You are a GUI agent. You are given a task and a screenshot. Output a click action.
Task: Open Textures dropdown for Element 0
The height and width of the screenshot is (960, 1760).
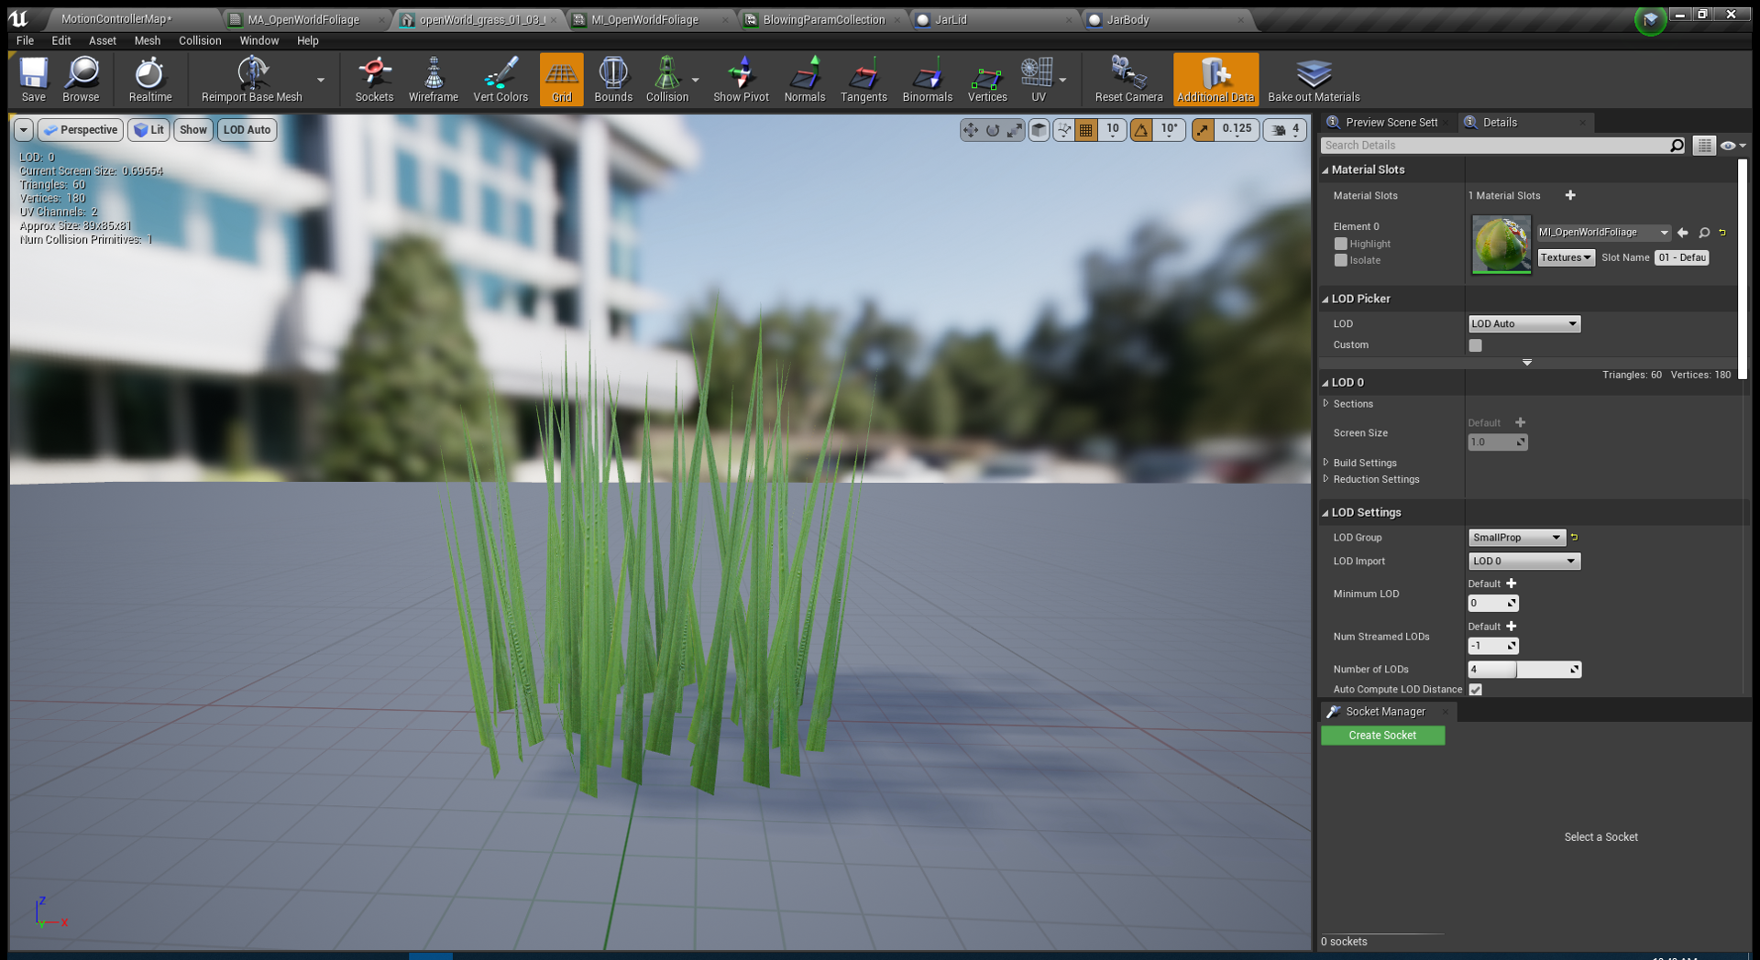1566,257
